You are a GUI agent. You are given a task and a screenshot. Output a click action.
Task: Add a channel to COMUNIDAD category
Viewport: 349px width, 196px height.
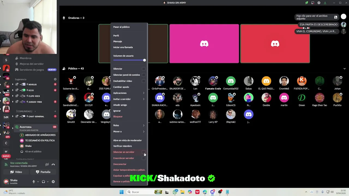click(55, 111)
